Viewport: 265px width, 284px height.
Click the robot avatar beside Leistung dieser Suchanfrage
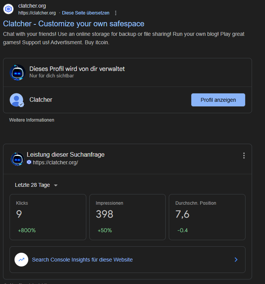tap(18, 159)
